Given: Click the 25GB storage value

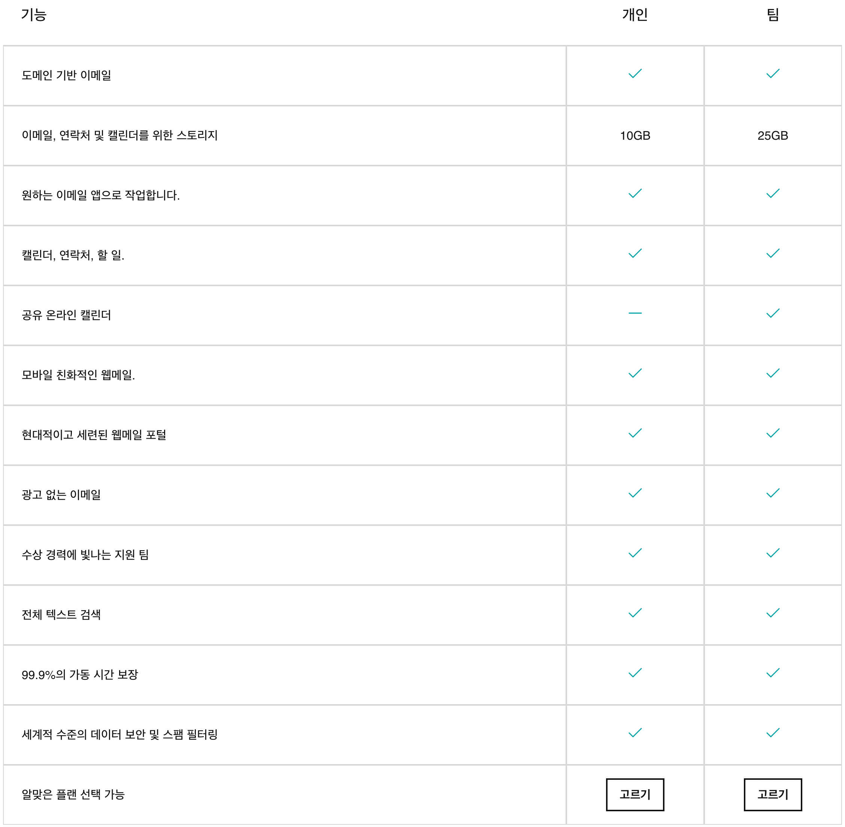Looking at the screenshot, I should pyautogui.click(x=772, y=136).
